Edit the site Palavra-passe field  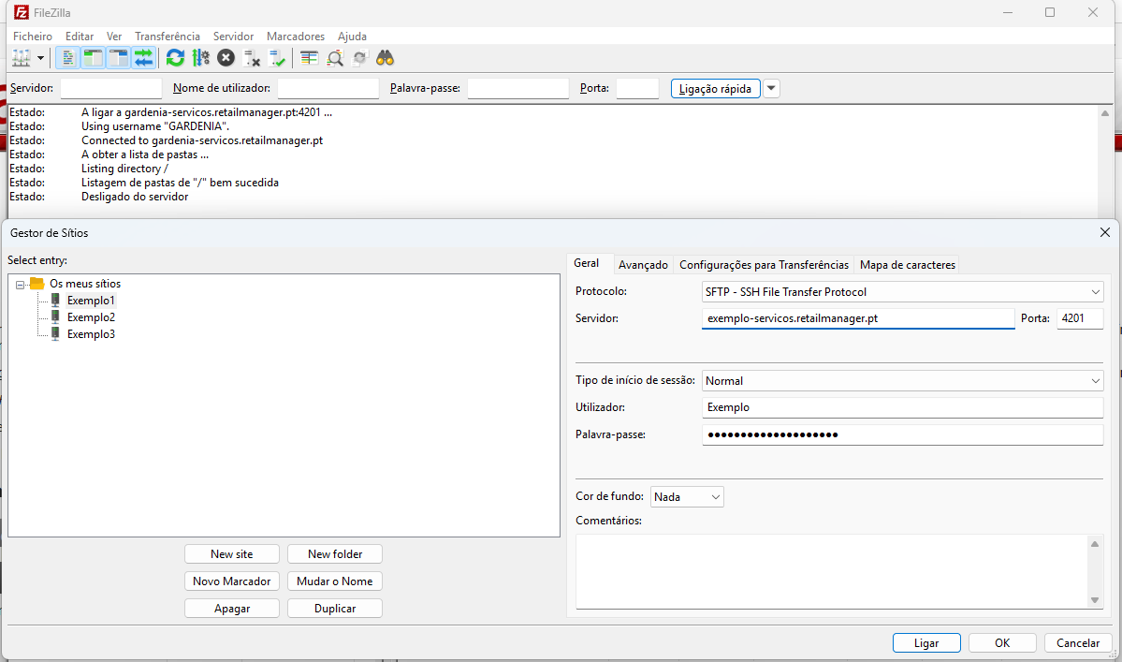[x=903, y=434]
